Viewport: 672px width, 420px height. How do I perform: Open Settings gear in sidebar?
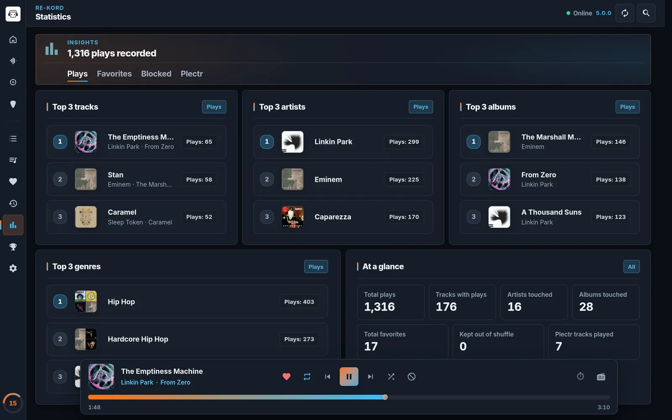point(13,268)
